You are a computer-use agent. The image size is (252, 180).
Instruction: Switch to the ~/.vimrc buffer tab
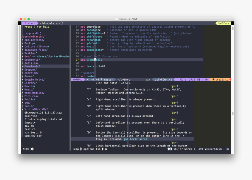click(29, 24)
